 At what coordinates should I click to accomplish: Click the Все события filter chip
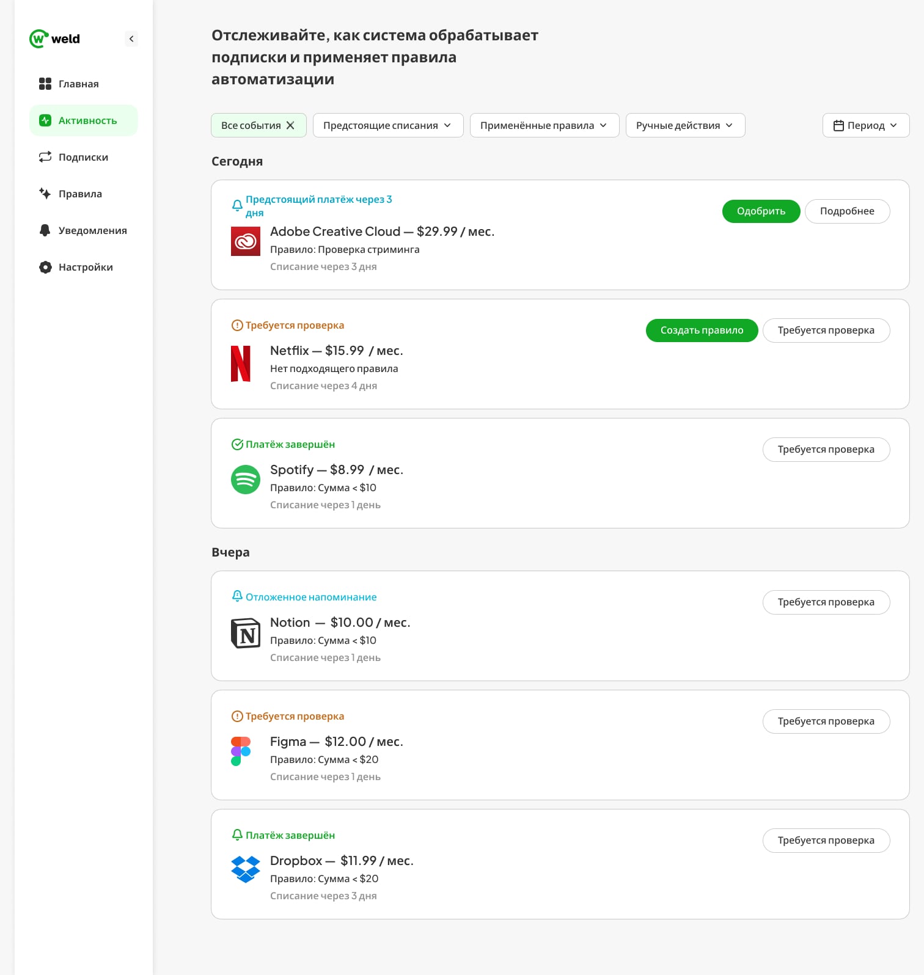pos(258,125)
